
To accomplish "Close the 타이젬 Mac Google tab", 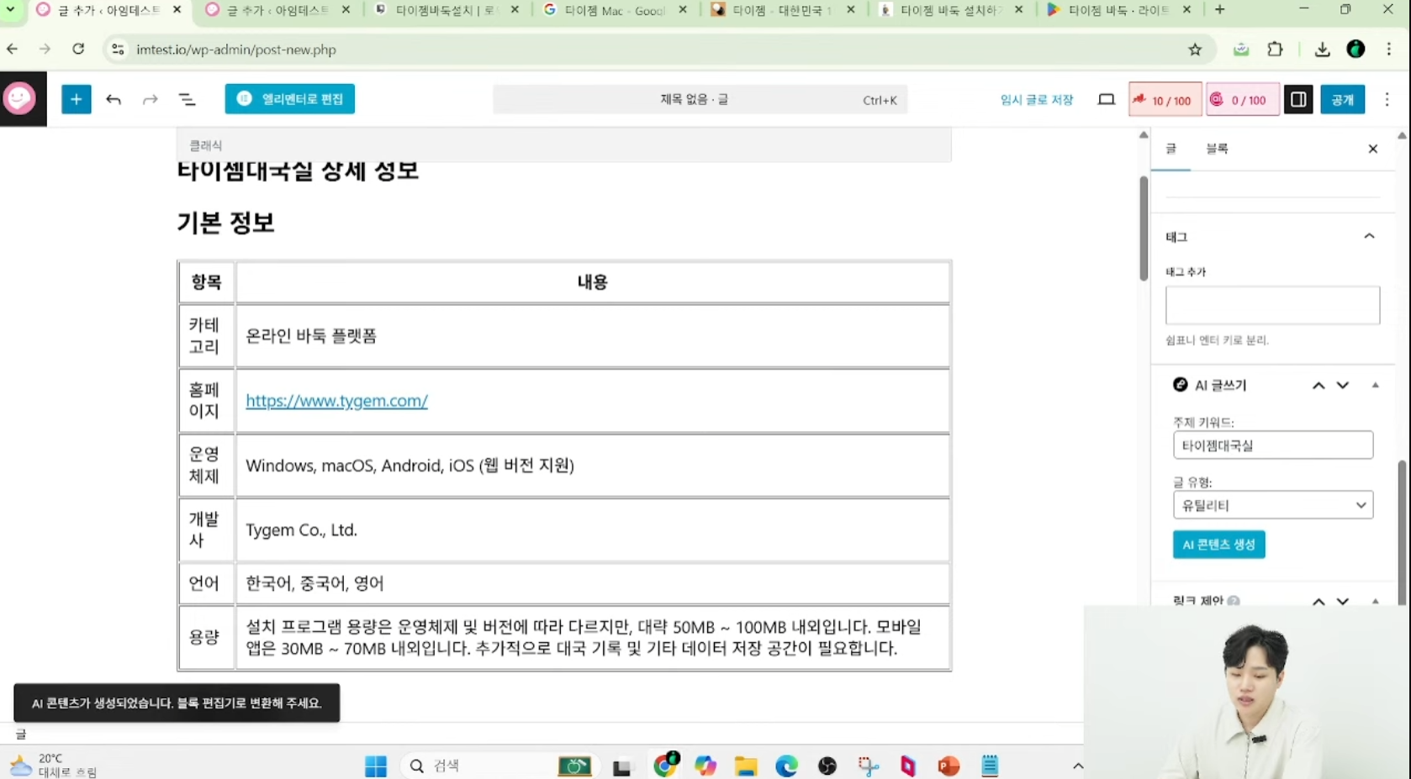I will click(683, 10).
